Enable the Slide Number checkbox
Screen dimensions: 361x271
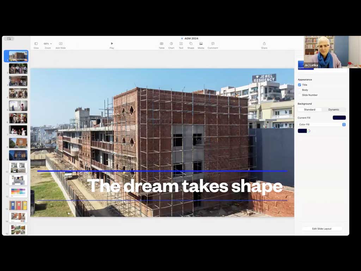(300, 95)
